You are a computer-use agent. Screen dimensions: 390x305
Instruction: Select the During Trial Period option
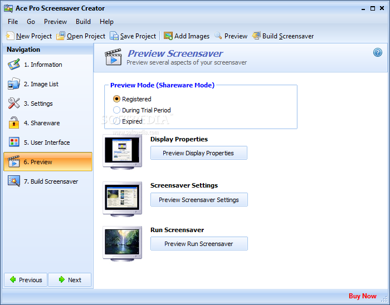pos(116,110)
